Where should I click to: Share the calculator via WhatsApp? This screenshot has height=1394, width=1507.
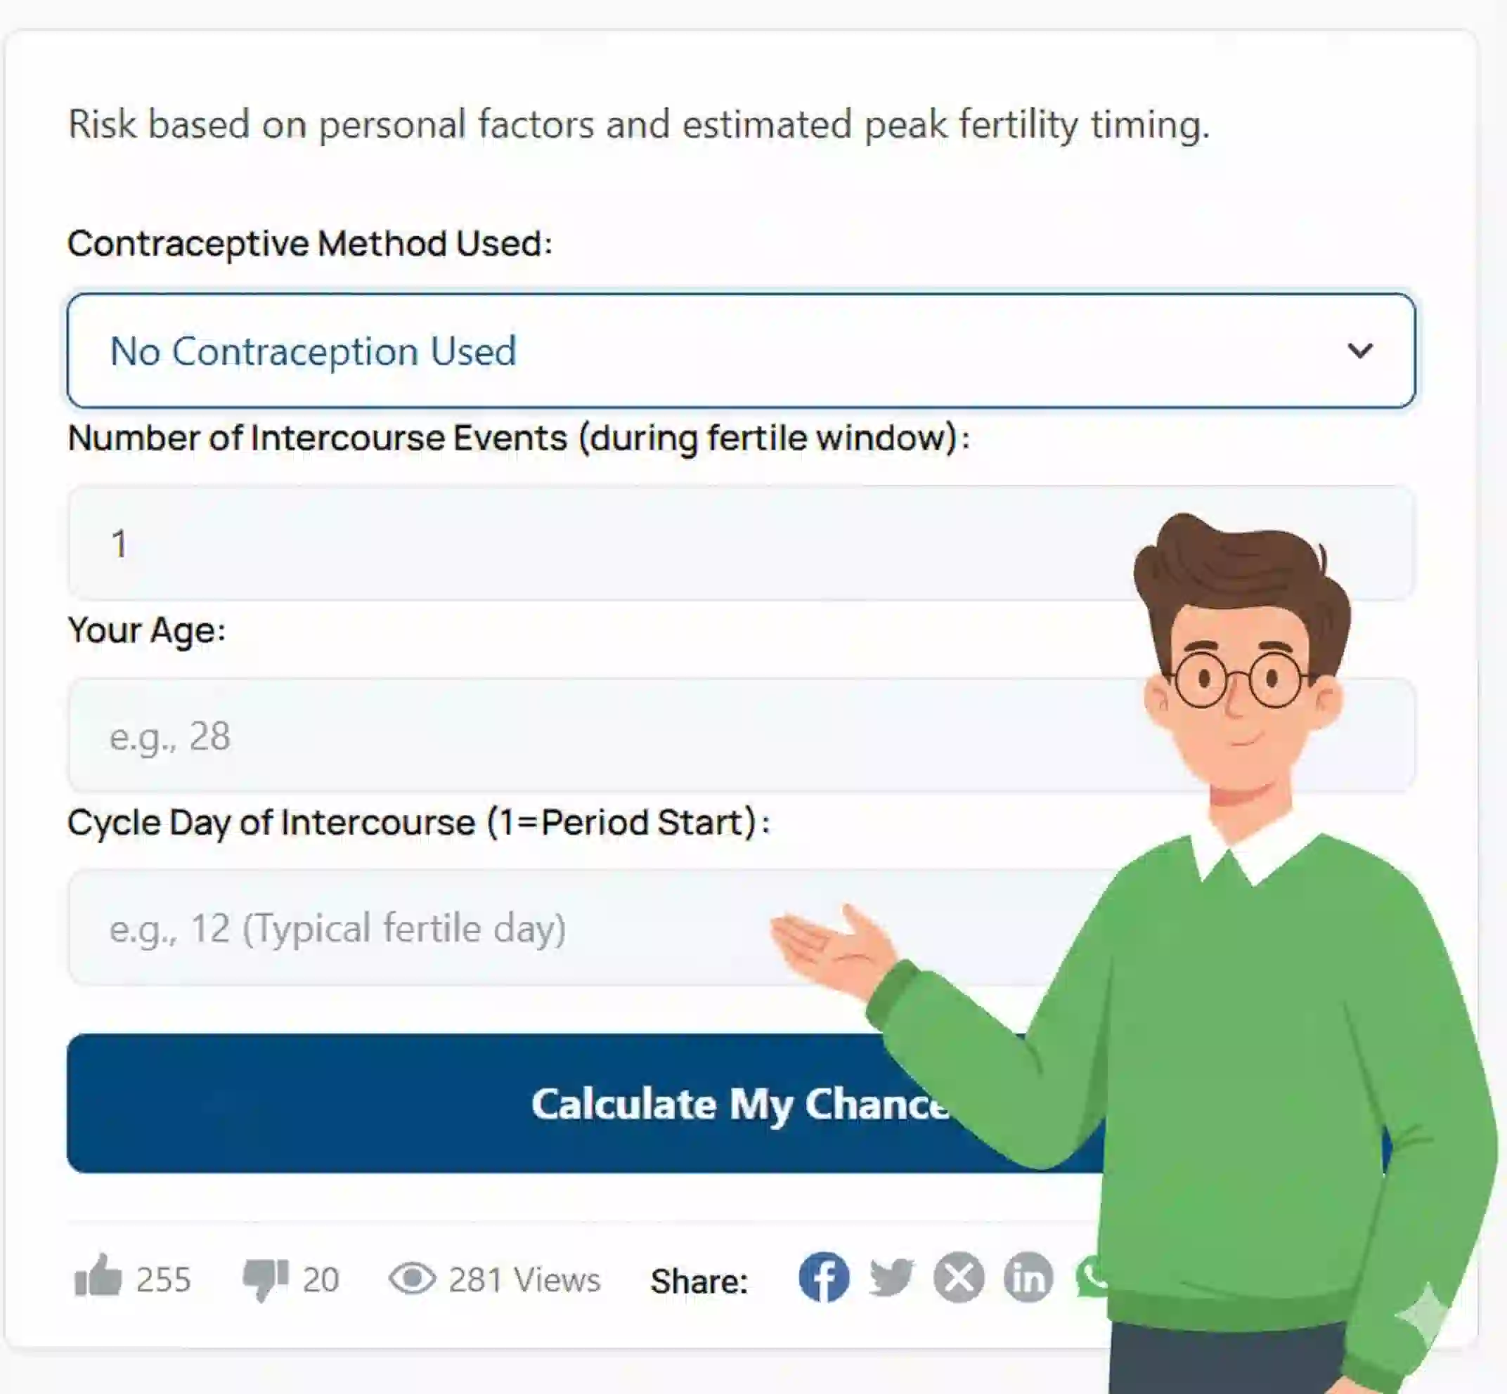click(1094, 1278)
